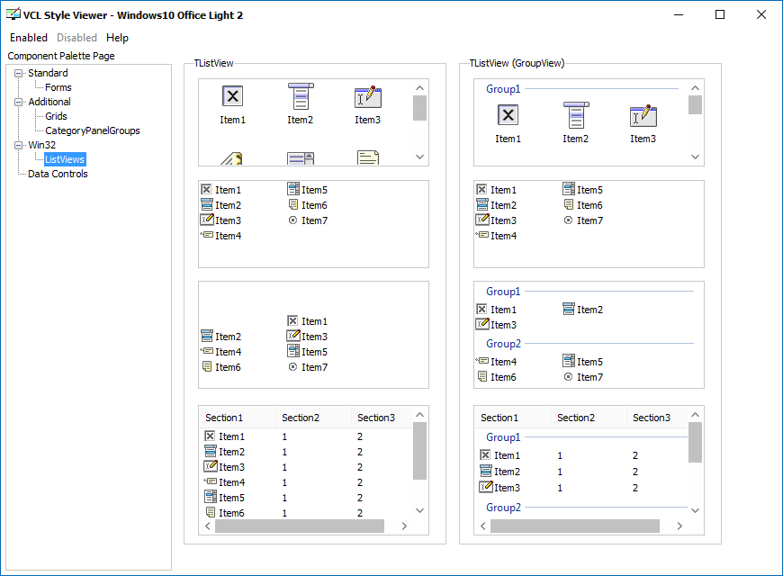Click the Item6 memo icon in TListView small-icon list
783x576 pixels.
tap(293, 204)
